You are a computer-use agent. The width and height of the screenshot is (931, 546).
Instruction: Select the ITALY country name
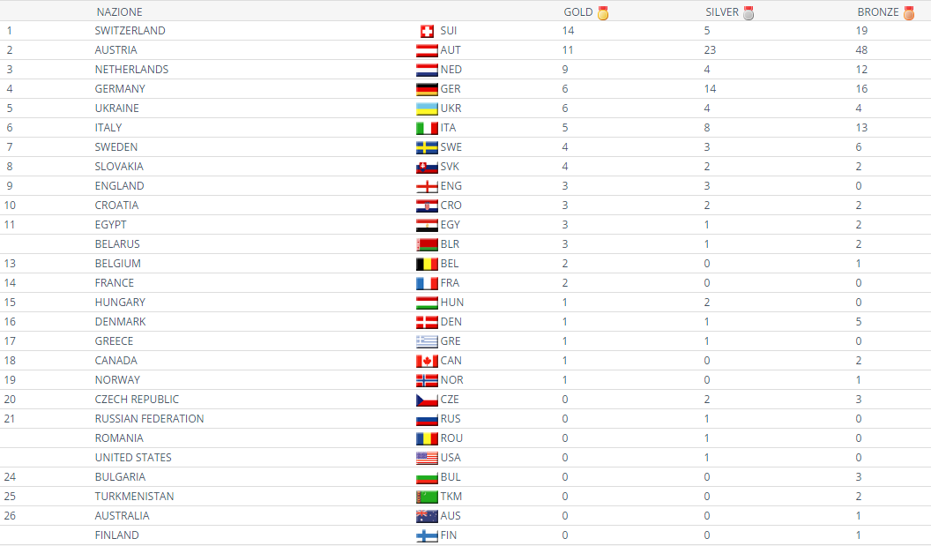click(108, 128)
